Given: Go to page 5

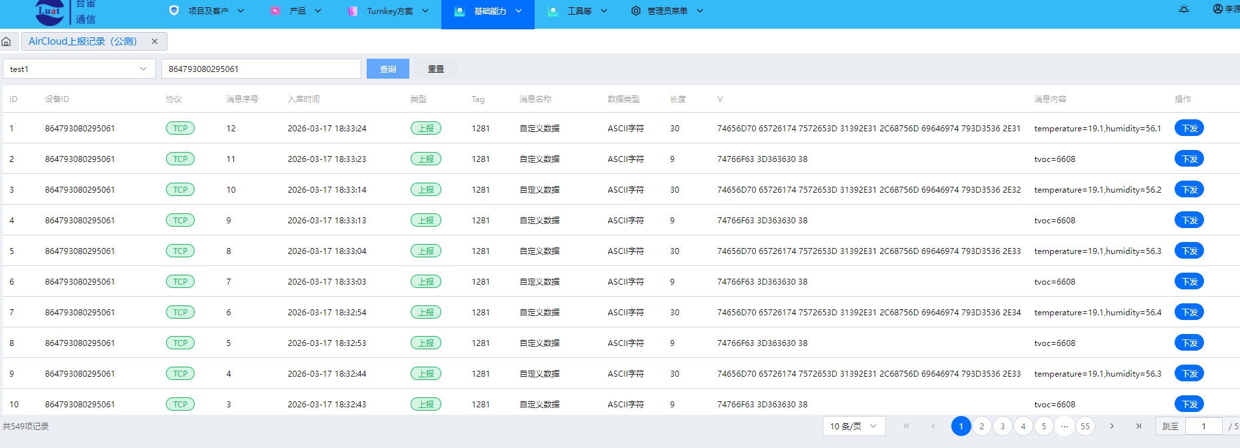Looking at the screenshot, I should 1044,426.
